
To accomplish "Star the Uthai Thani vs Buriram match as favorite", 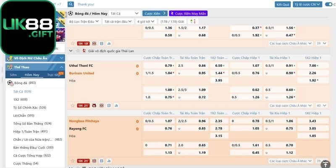I will [x=73, y=105].
